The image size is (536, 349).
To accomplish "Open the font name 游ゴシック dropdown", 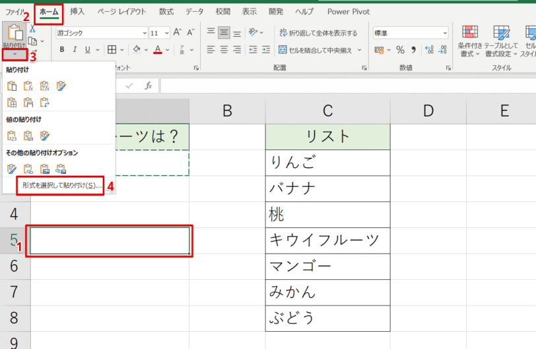I will 145,33.
